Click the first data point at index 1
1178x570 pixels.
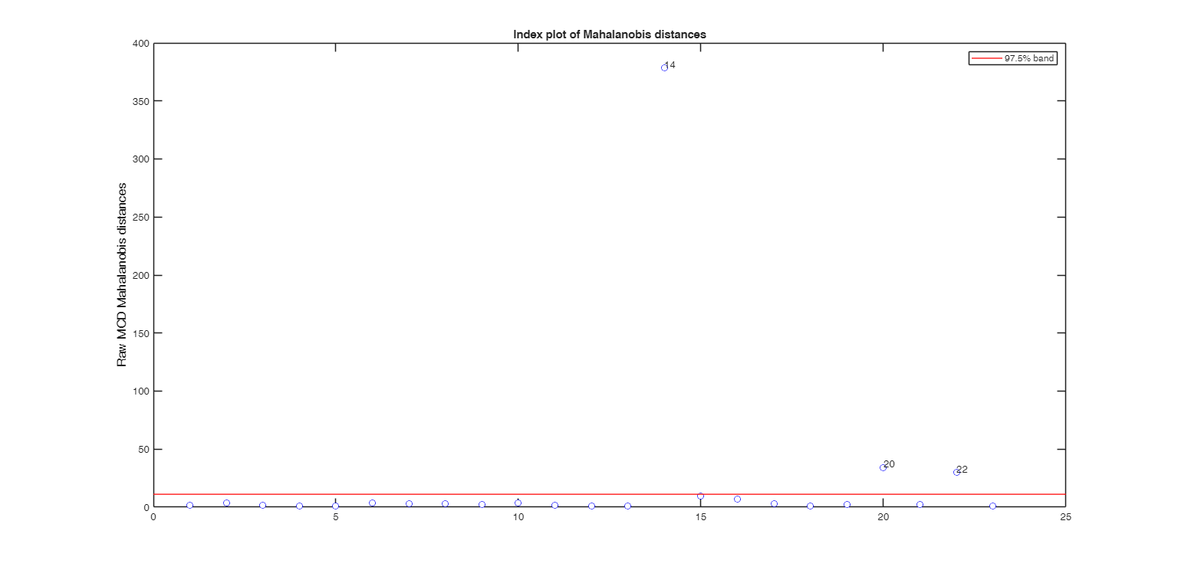pyautogui.click(x=189, y=505)
